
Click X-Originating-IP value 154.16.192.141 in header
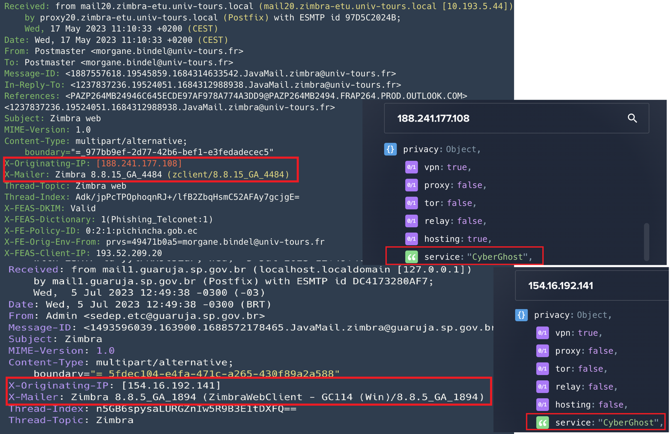(171, 385)
